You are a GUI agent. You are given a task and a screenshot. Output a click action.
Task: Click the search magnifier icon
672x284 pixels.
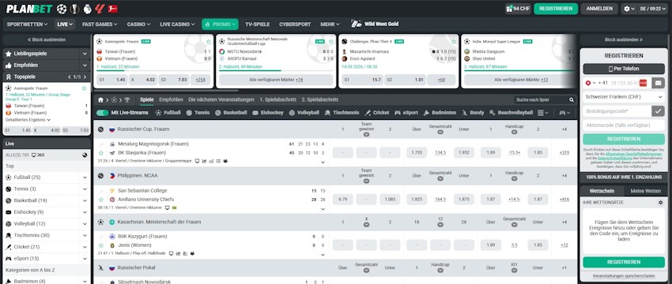572,99
